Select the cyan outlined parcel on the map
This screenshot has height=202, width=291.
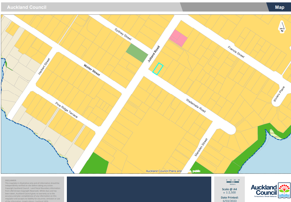[x=158, y=69]
